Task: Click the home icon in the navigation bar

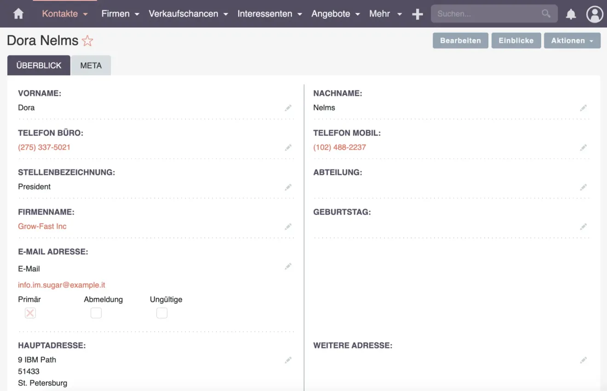Action: point(17,14)
